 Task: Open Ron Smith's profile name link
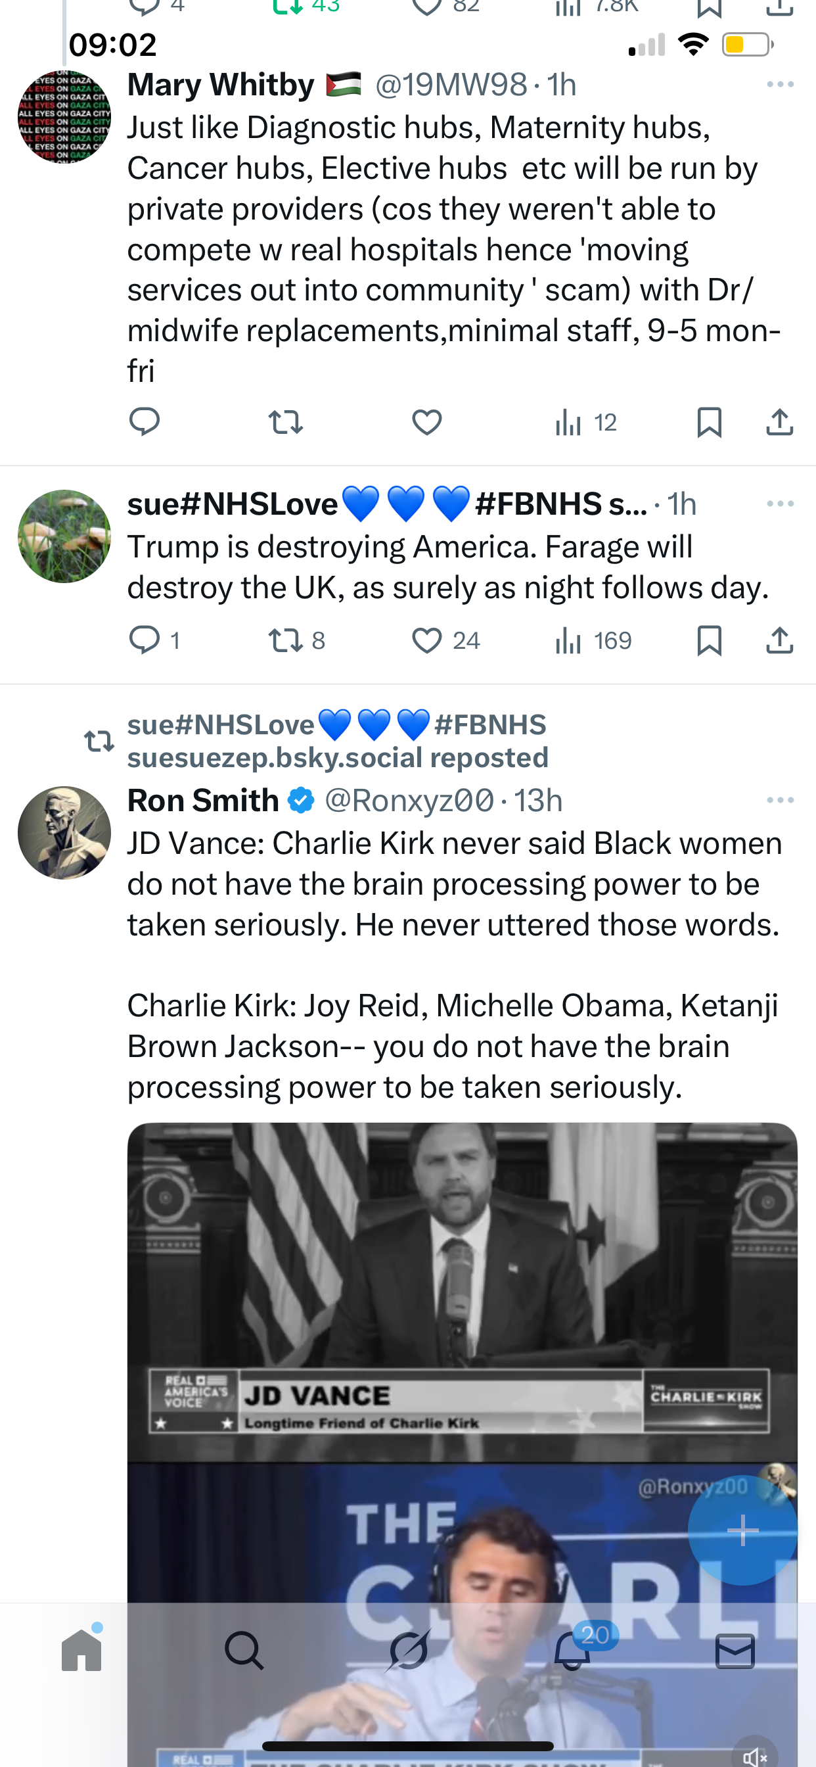click(x=203, y=801)
